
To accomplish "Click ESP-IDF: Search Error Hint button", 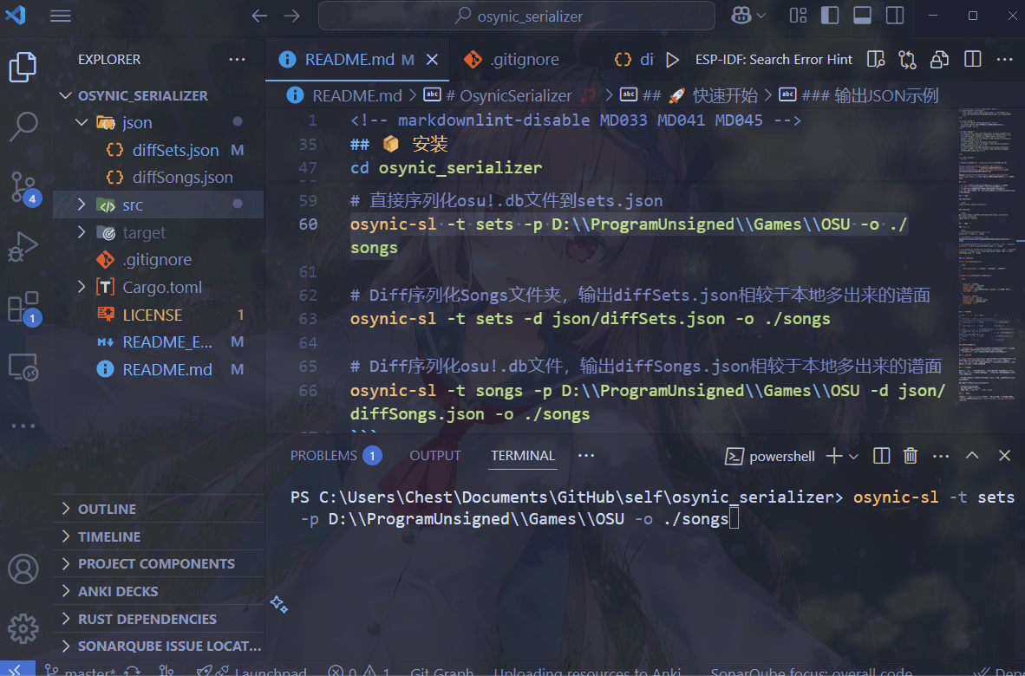I will point(774,60).
